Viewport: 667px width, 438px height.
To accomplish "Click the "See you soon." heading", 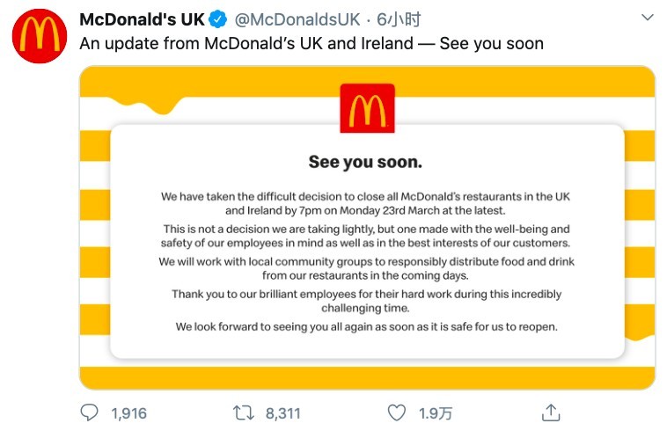I will 365,162.
